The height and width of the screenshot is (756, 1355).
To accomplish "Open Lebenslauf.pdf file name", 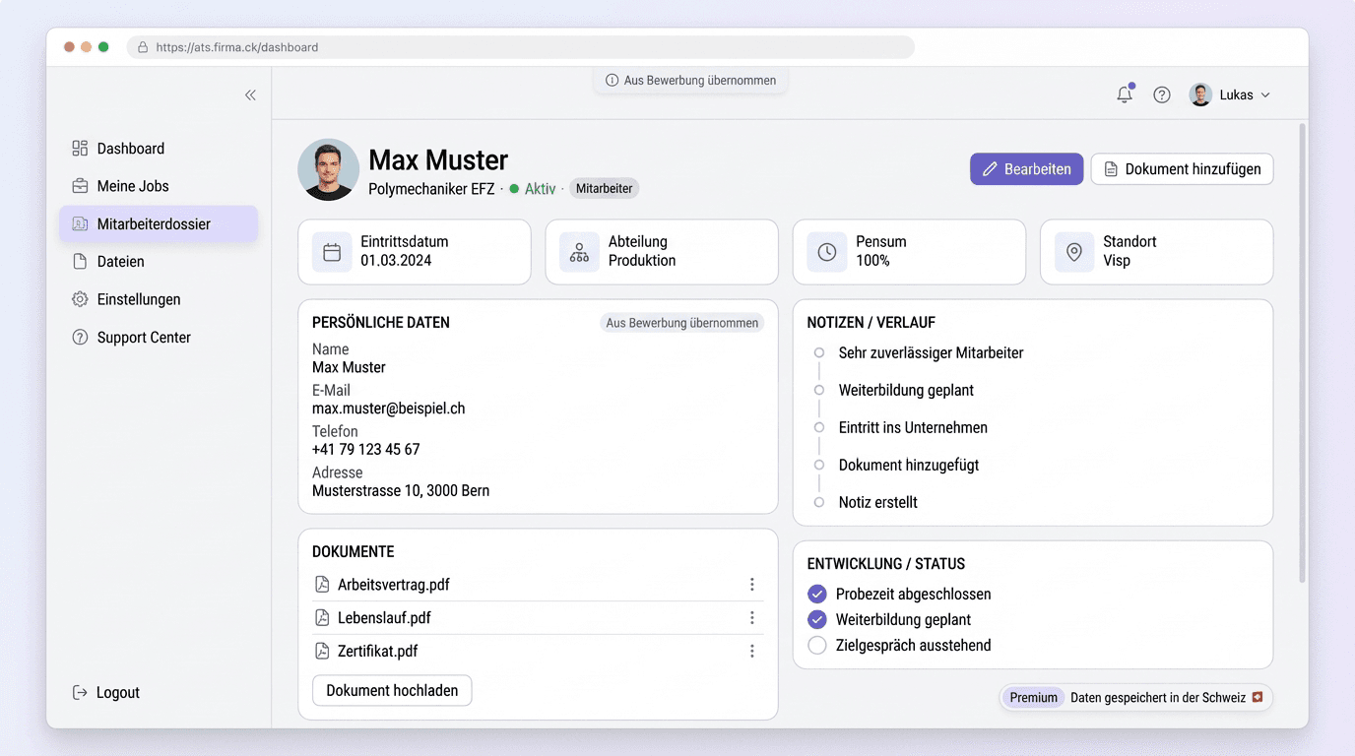I will point(384,618).
